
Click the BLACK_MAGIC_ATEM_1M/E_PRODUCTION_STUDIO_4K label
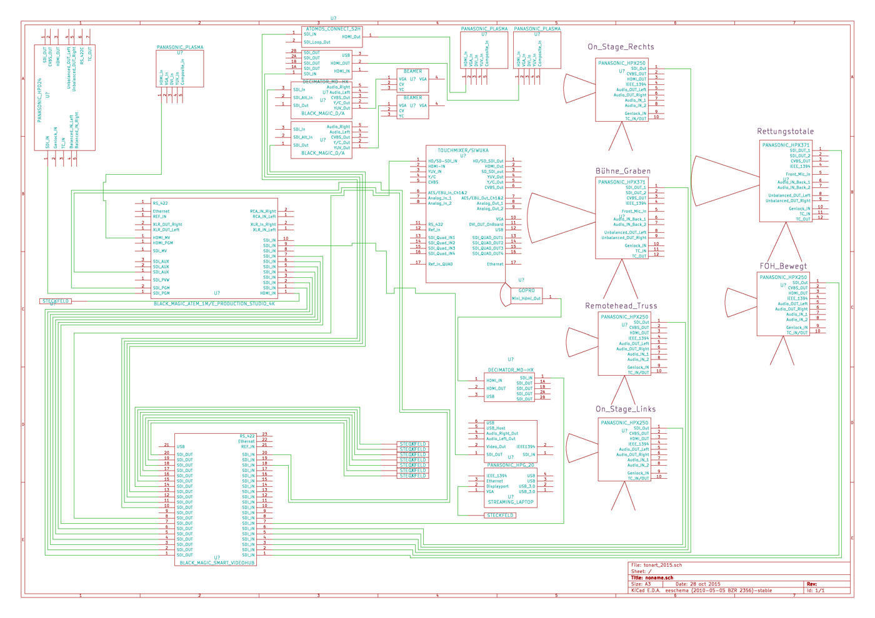[214, 304]
